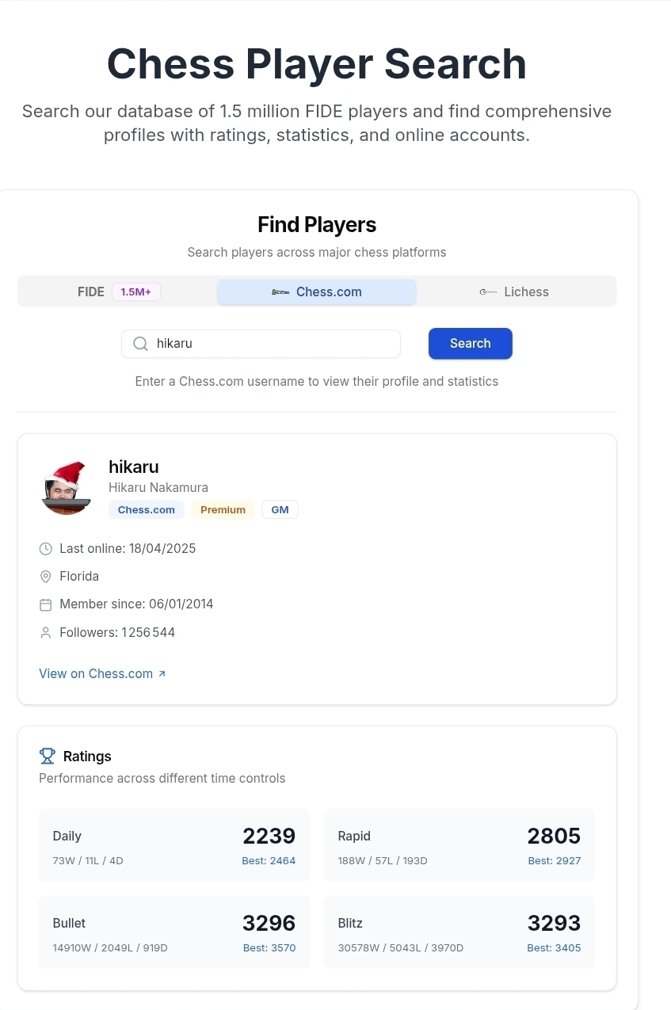Click the Lichess logo icon in tab

pos(488,292)
